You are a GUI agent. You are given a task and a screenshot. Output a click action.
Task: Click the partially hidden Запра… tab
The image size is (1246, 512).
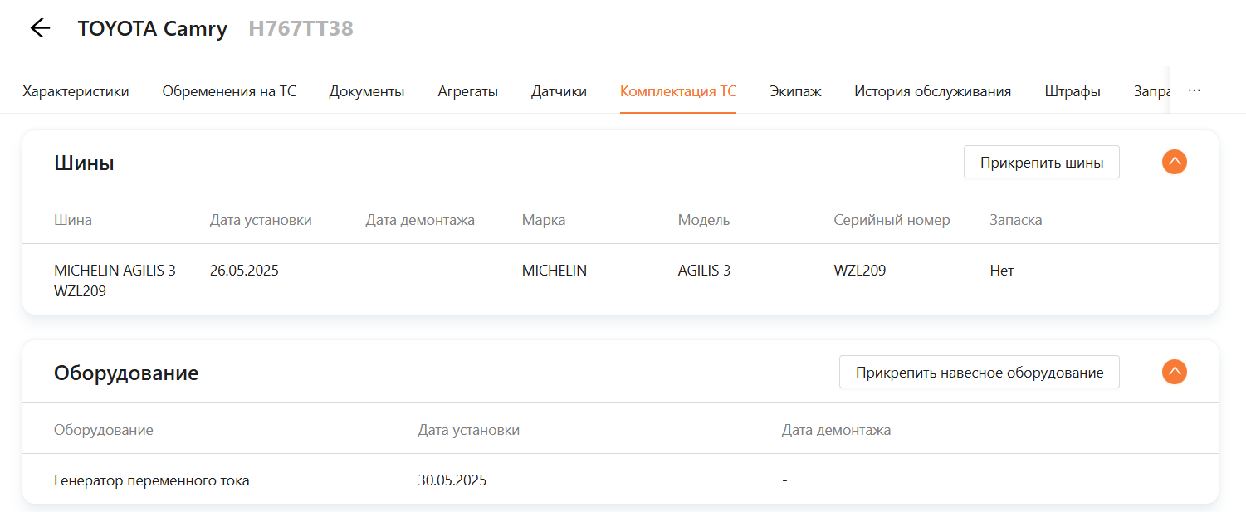(x=1151, y=91)
